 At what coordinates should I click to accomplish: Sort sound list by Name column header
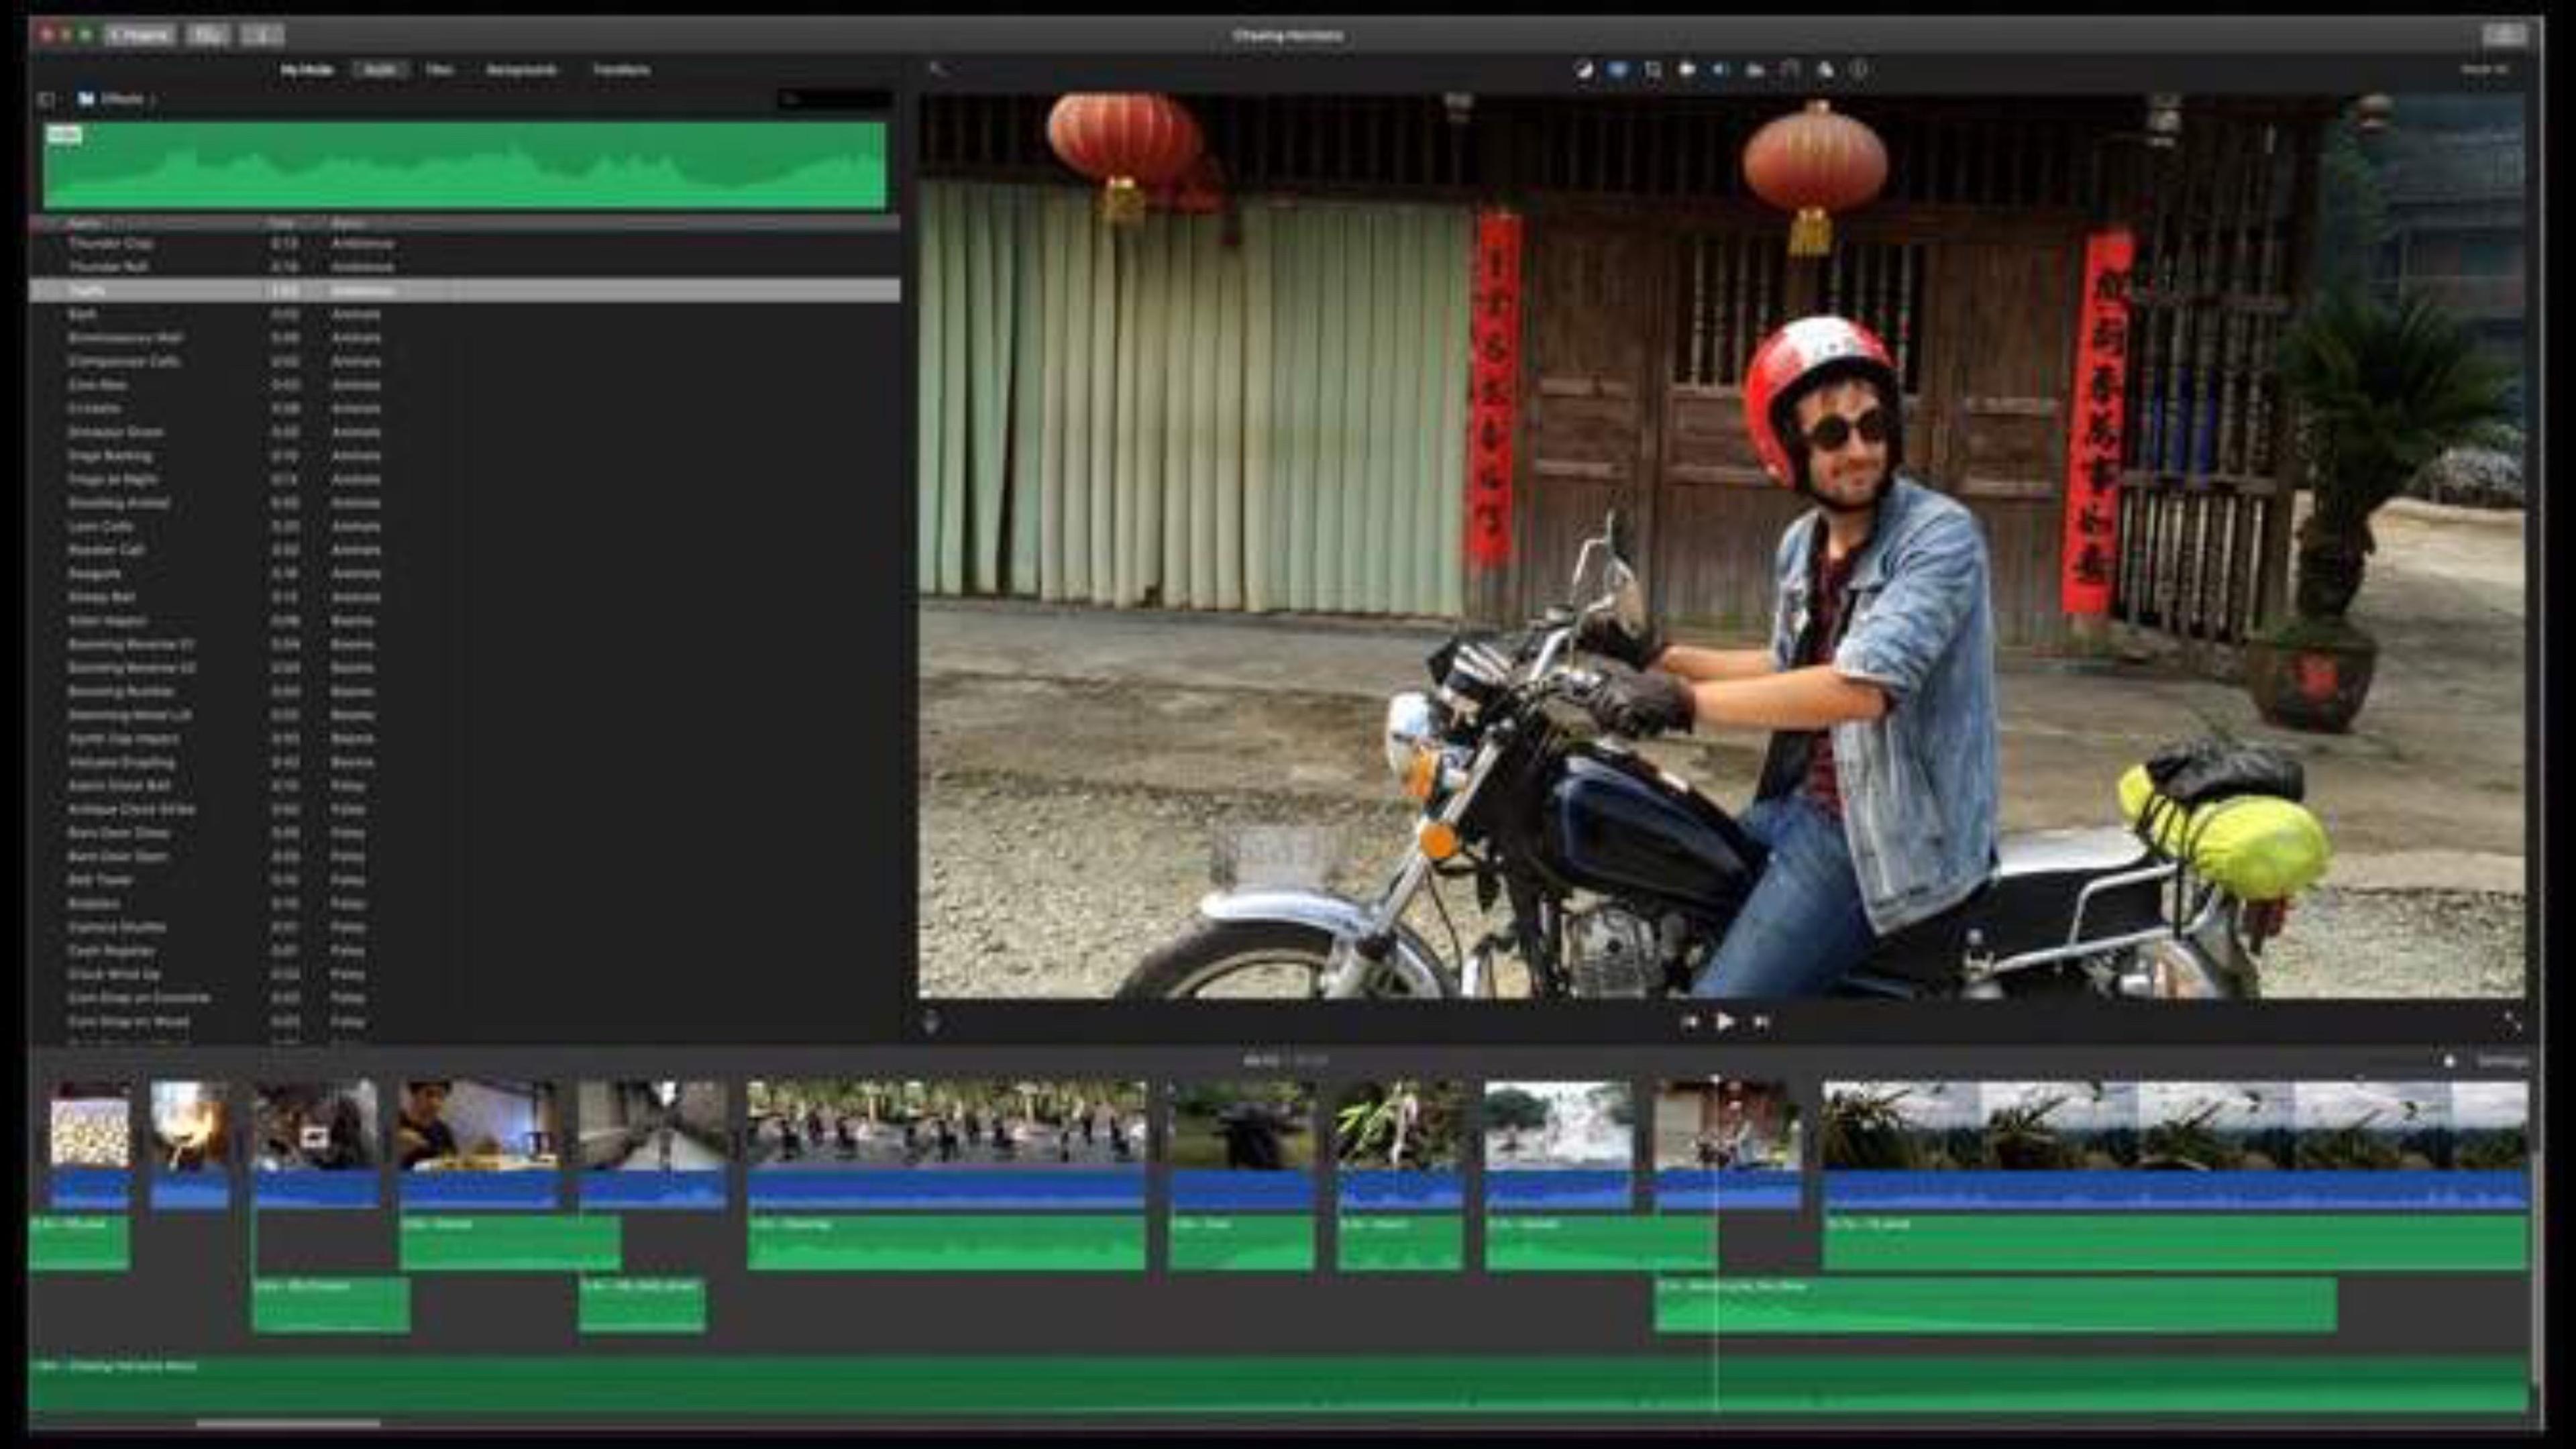(84, 223)
